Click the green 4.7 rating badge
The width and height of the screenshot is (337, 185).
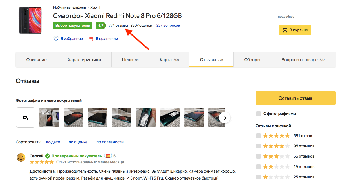pyautogui.click(x=101, y=25)
